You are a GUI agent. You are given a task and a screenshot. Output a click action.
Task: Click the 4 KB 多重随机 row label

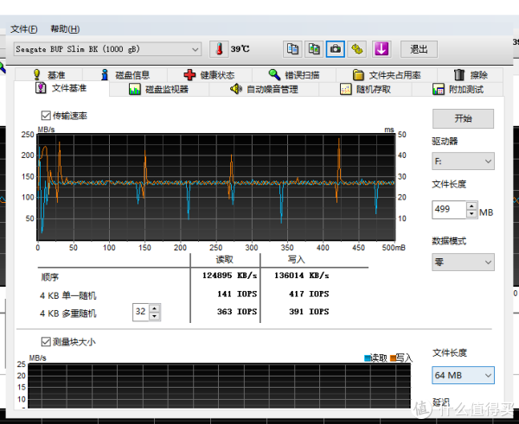[67, 313]
